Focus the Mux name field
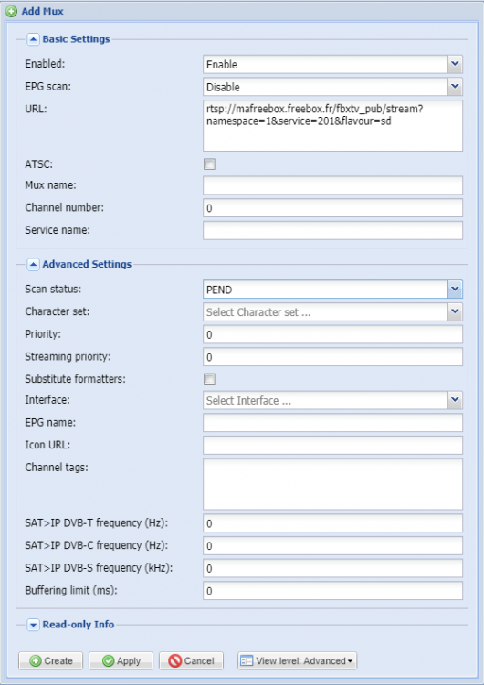This screenshot has width=484, height=685. [x=332, y=185]
